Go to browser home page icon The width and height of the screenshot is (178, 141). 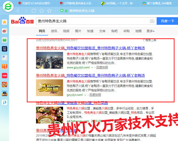pos(42,11)
